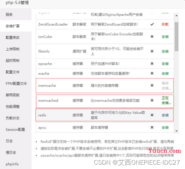Select the Session配置 sidebar item
Image resolution: width=185 pixels, height=169 pixels.
(x=16, y=130)
